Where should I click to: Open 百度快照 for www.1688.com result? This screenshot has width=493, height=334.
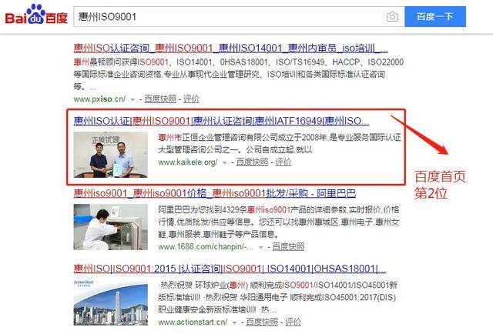(x=288, y=246)
